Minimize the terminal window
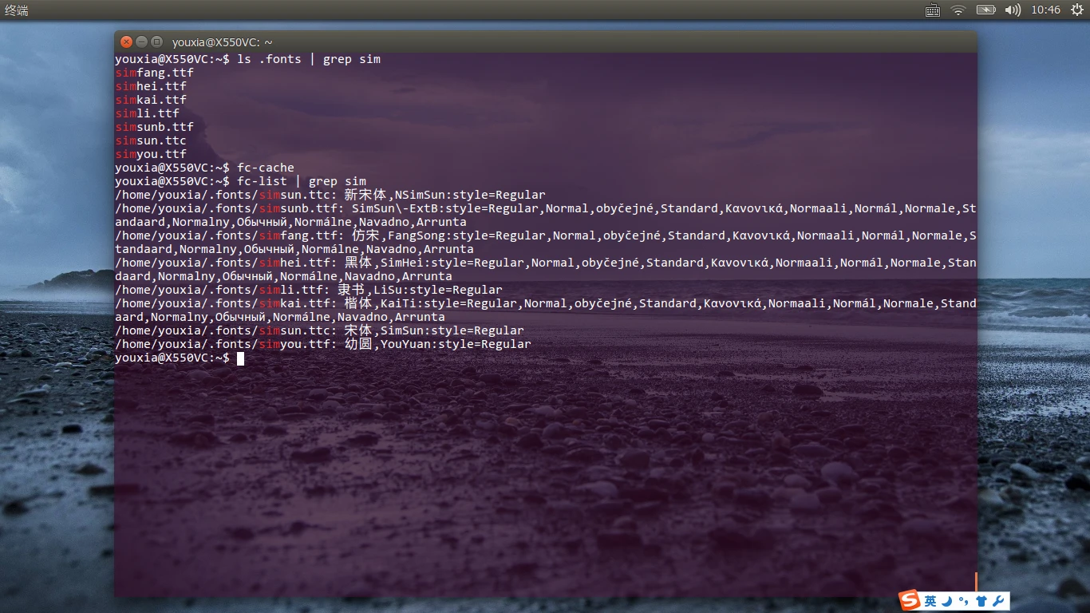Image resolution: width=1090 pixels, height=613 pixels. click(x=141, y=42)
